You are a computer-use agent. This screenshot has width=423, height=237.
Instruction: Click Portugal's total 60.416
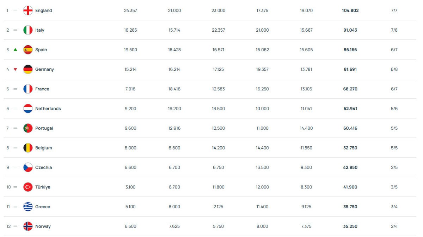(350, 128)
